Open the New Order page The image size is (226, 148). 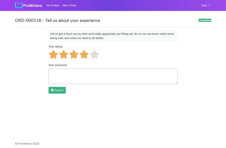[69, 5]
